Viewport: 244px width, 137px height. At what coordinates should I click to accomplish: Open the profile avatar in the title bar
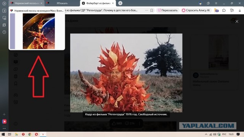pyautogui.click(x=201, y=3)
